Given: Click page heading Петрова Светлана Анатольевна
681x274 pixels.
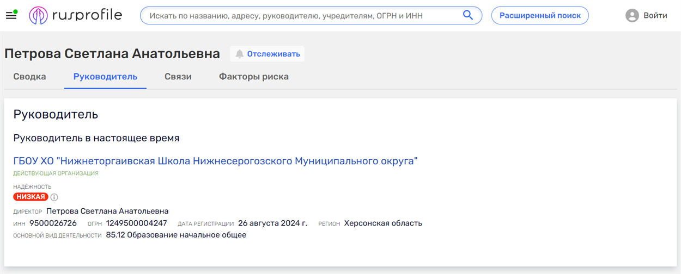Looking at the screenshot, I should click(112, 54).
